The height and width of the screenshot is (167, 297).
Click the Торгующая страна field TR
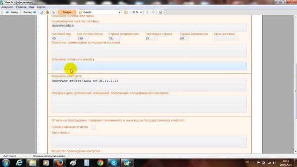click(151, 39)
